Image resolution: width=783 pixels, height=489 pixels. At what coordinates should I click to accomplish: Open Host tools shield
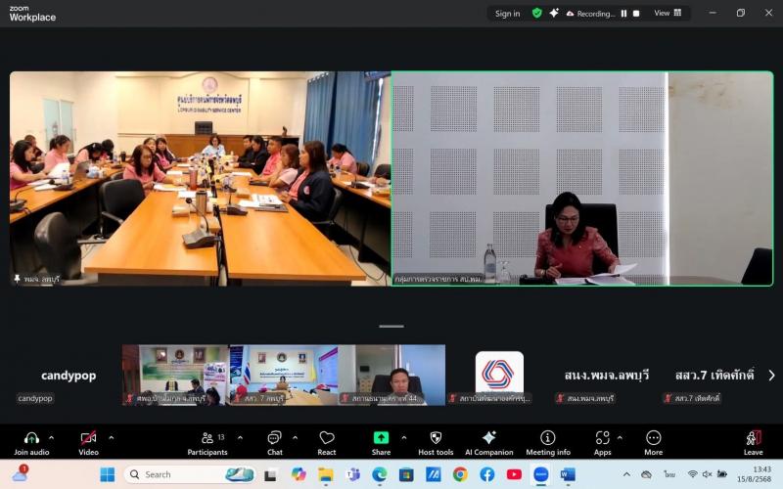(x=436, y=442)
